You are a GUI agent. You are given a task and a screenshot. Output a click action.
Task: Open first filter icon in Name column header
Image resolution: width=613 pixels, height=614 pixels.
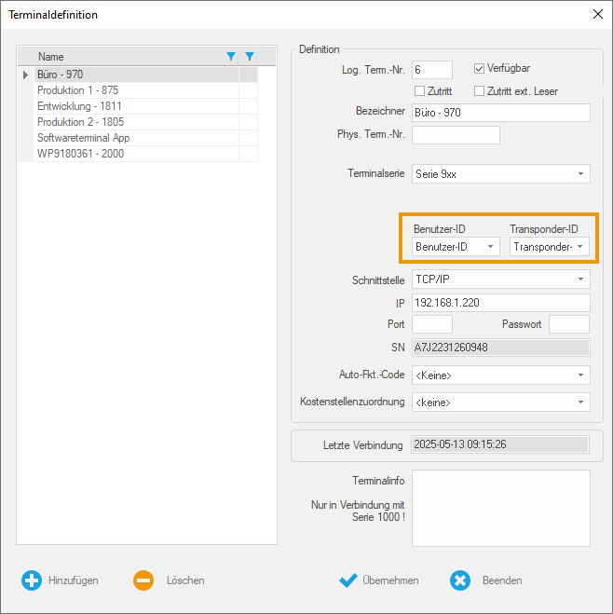231,57
